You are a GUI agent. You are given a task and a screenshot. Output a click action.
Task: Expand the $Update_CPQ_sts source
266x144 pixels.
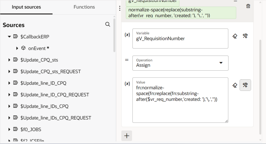click(x=10, y=60)
